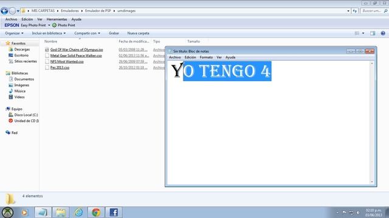
Task: Open the Organizar dropdown
Action: point(15,33)
